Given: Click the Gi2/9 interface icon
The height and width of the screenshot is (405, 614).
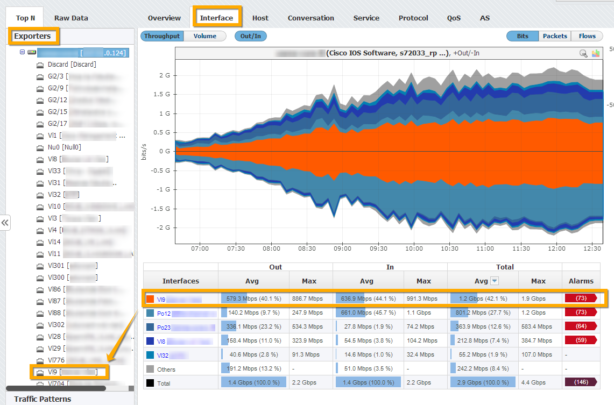Looking at the screenshot, I should [40, 89].
